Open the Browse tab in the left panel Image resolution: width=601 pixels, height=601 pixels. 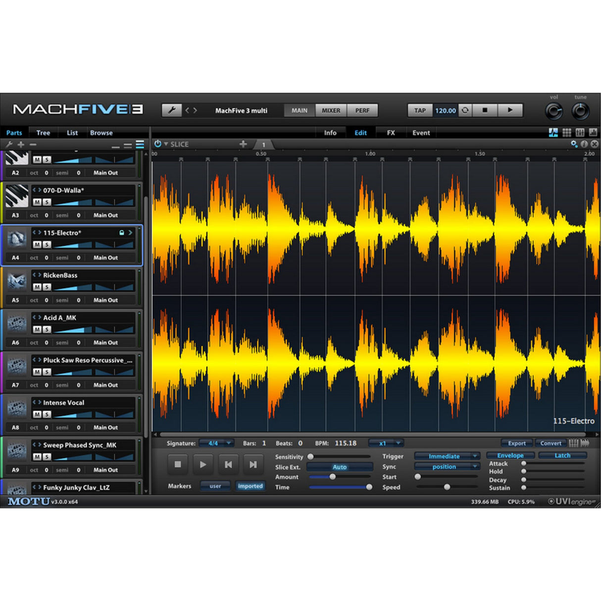(x=101, y=132)
